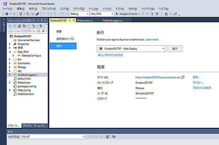
Task: Select the bin folder
Action: coord(19,60)
